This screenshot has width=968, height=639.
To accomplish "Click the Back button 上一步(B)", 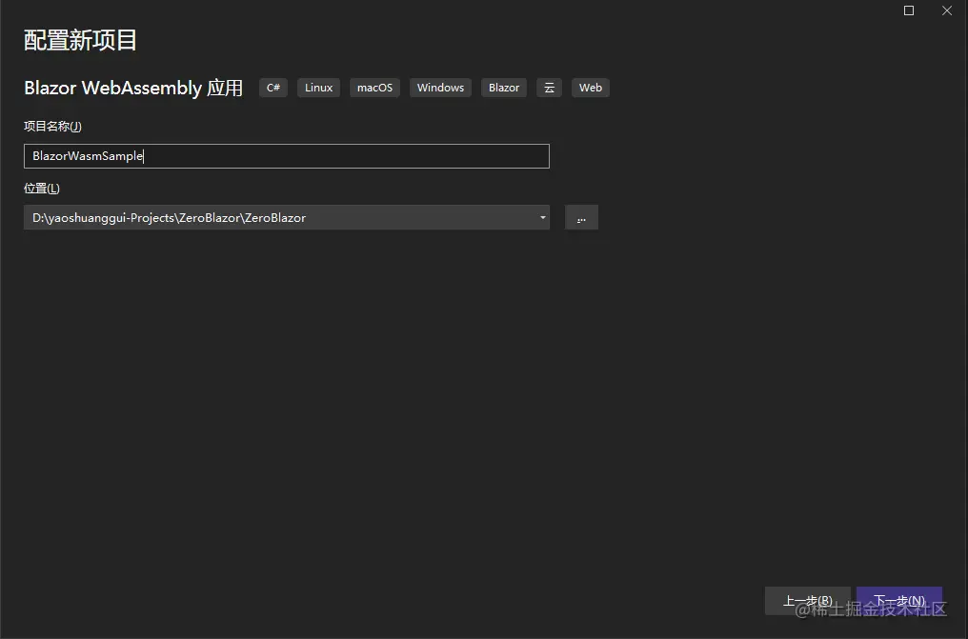I will pos(808,601).
